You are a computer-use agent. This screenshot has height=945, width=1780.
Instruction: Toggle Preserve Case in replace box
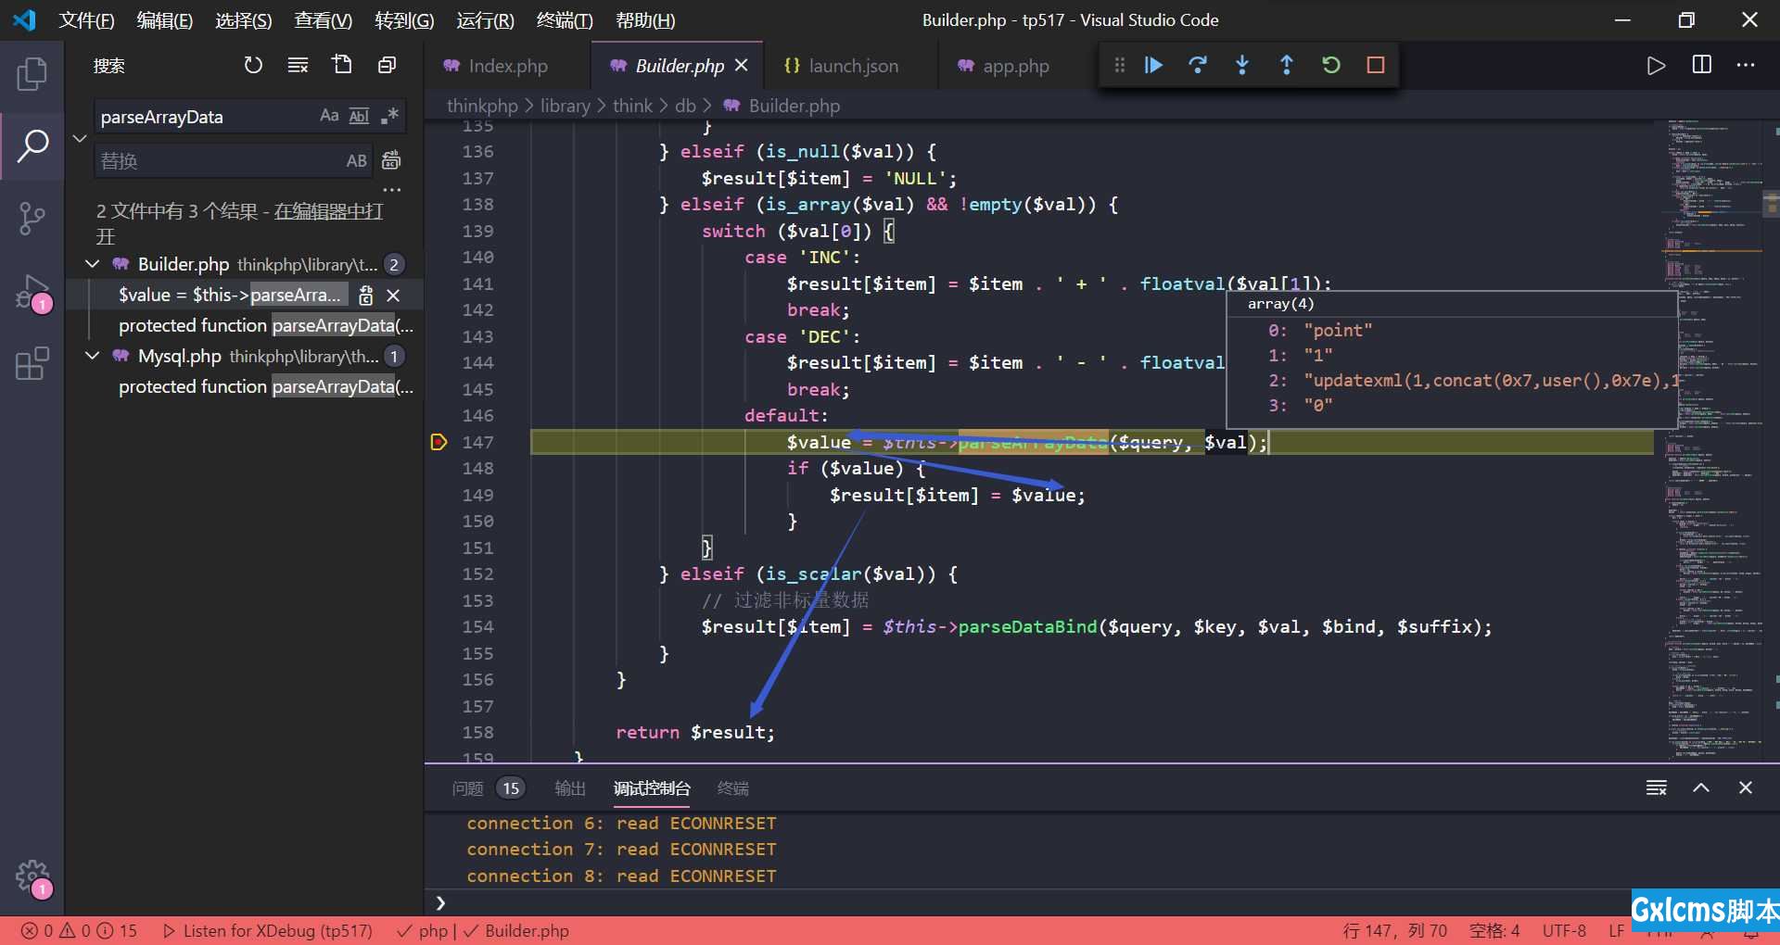357,161
